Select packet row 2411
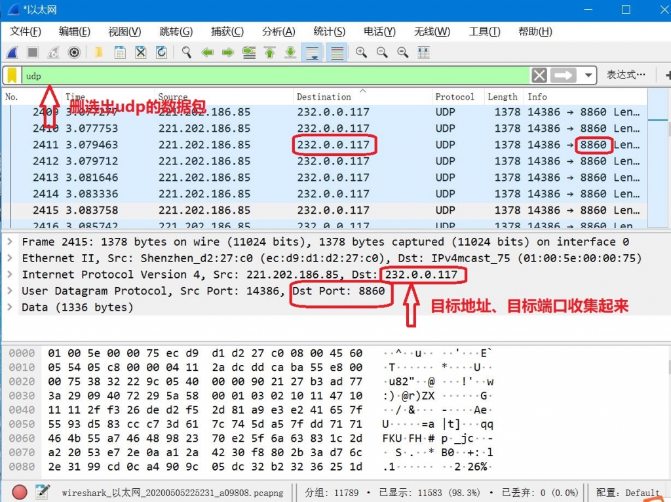This screenshot has width=671, height=502. click(325, 145)
